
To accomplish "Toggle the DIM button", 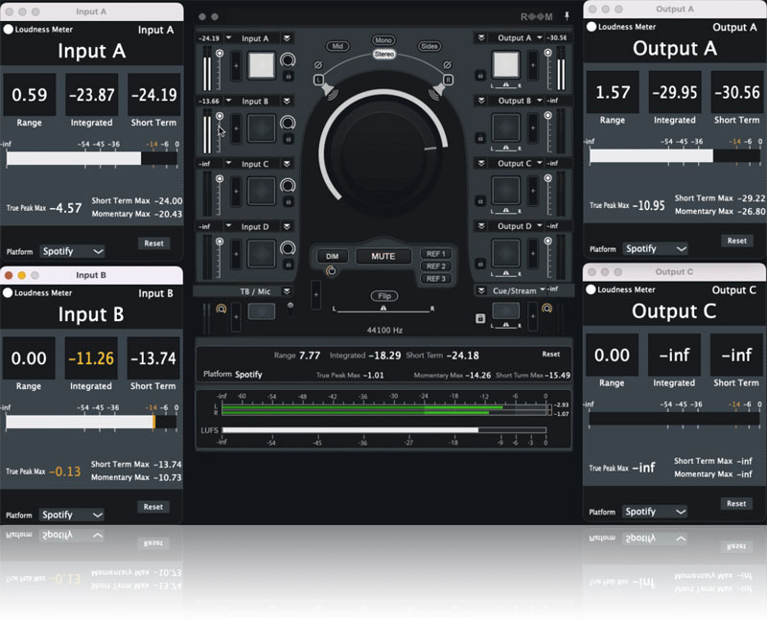I will tap(333, 256).
